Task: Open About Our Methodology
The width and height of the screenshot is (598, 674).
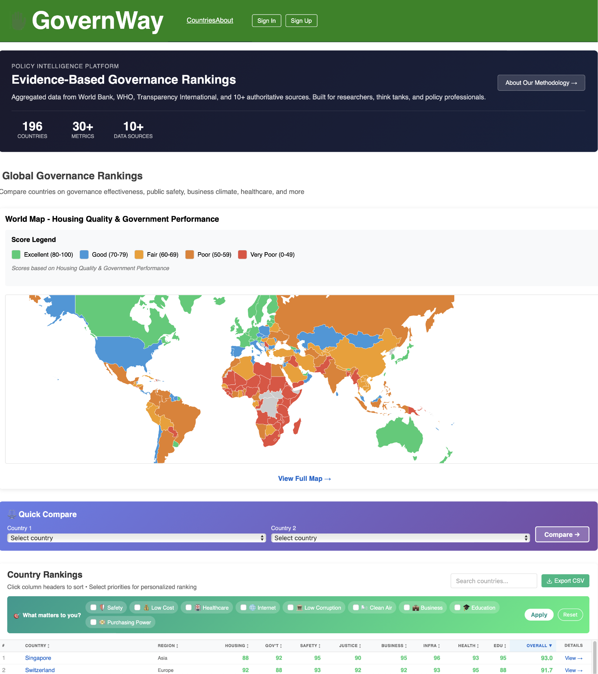Action: pos(541,83)
